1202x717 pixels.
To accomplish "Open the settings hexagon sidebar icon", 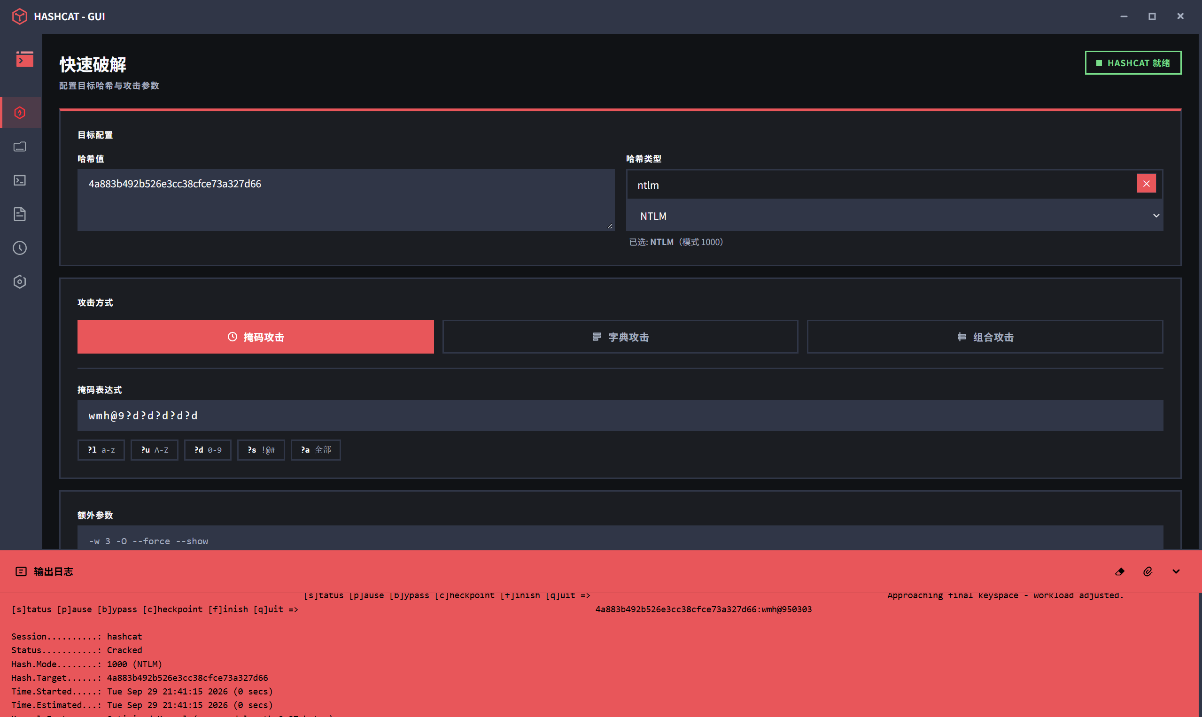I will coord(20,282).
